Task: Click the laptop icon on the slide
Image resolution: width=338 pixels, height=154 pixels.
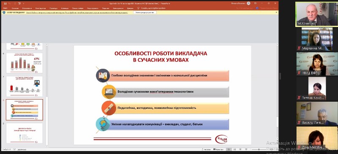Action: click(109, 92)
